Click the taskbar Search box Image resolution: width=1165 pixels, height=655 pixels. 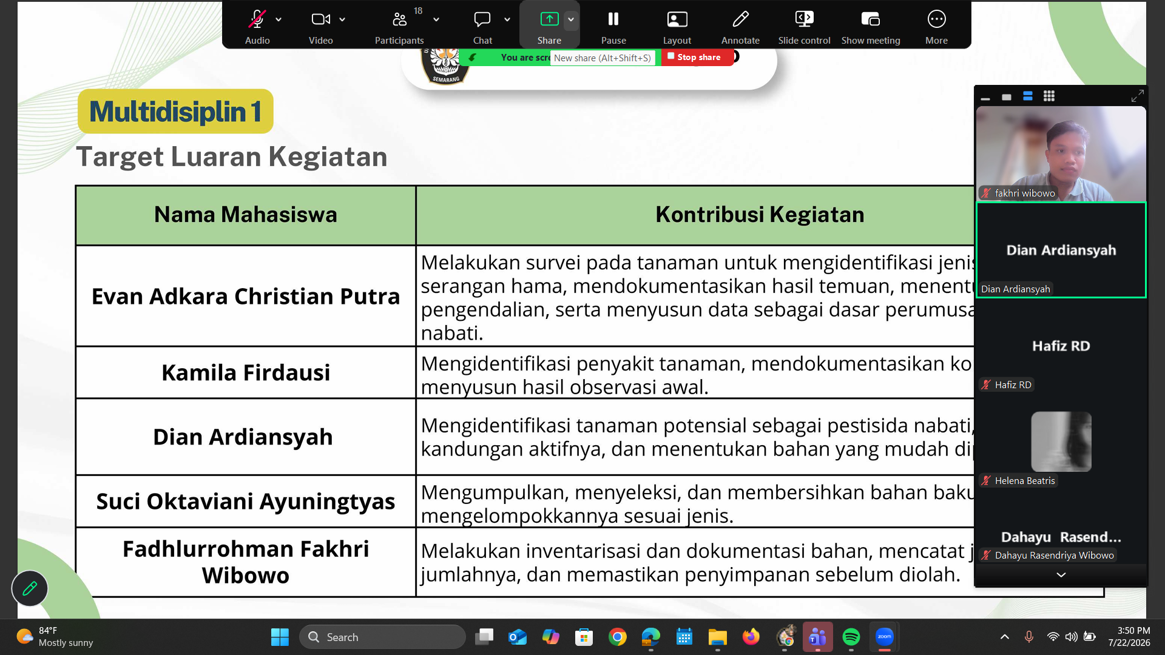(382, 637)
